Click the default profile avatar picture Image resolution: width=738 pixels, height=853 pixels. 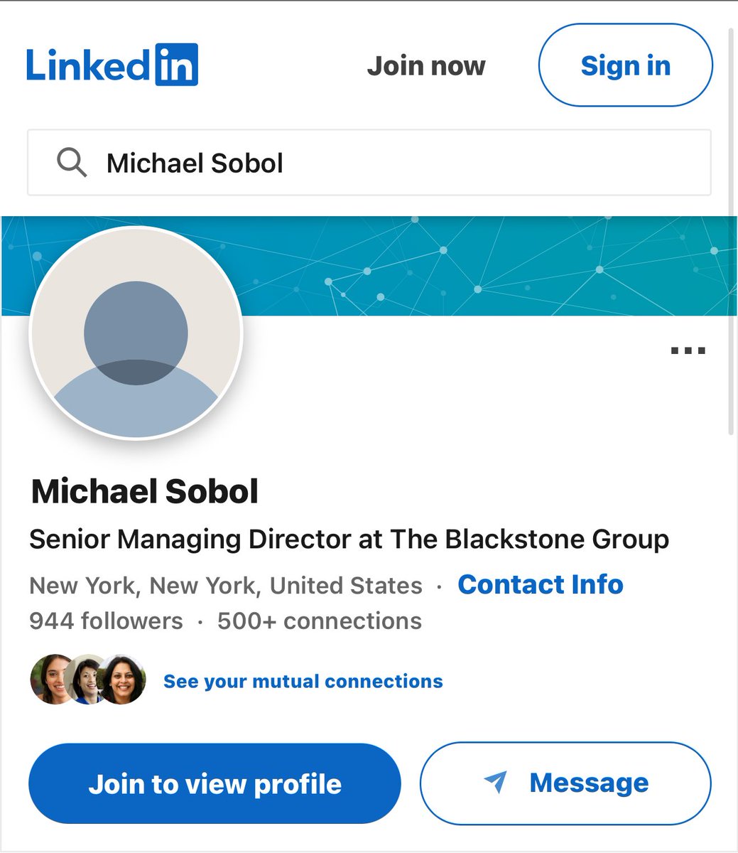point(136,333)
